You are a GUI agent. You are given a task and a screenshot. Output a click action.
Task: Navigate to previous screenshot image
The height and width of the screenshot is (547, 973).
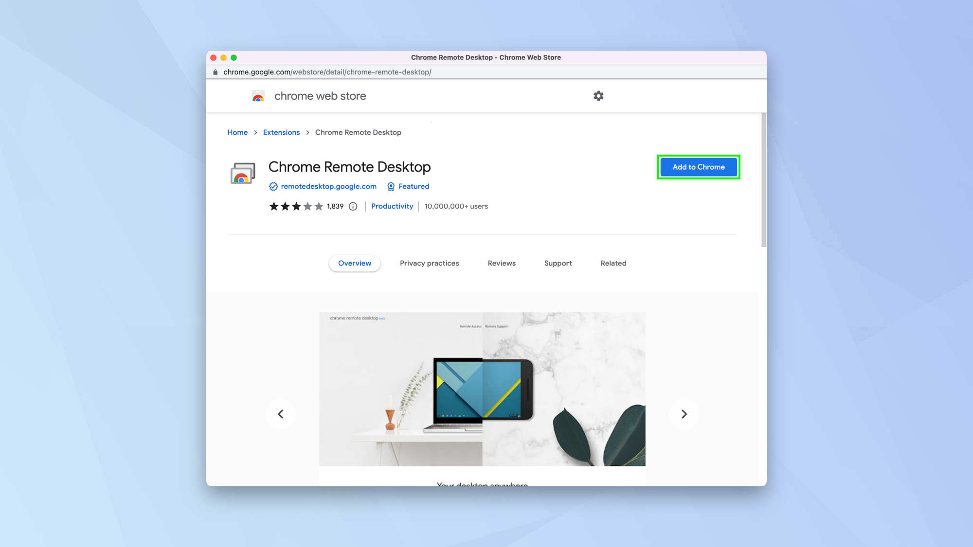pos(281,414)
